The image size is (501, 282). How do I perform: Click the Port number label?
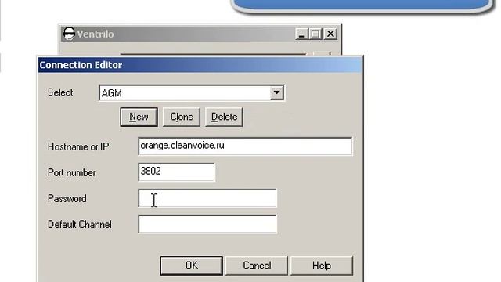[x=71, y=172]
